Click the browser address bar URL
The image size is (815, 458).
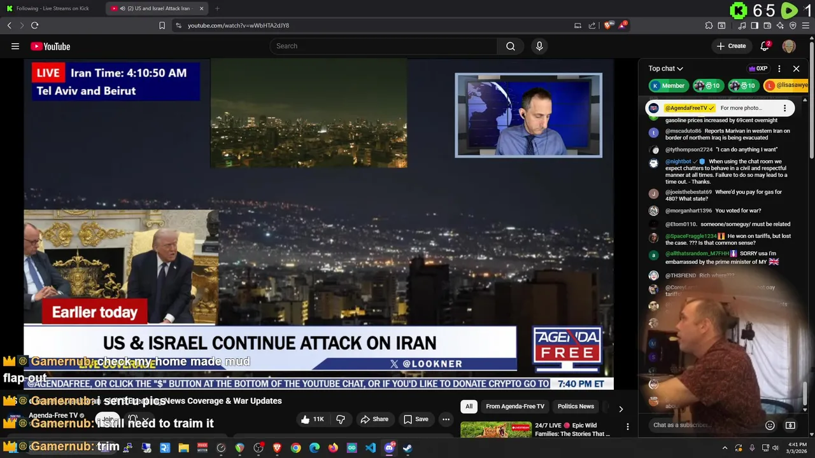[238, 25]
